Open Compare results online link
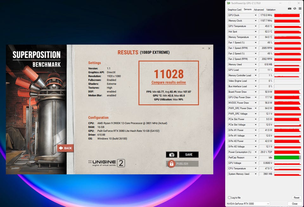 [x=169, y=82]
